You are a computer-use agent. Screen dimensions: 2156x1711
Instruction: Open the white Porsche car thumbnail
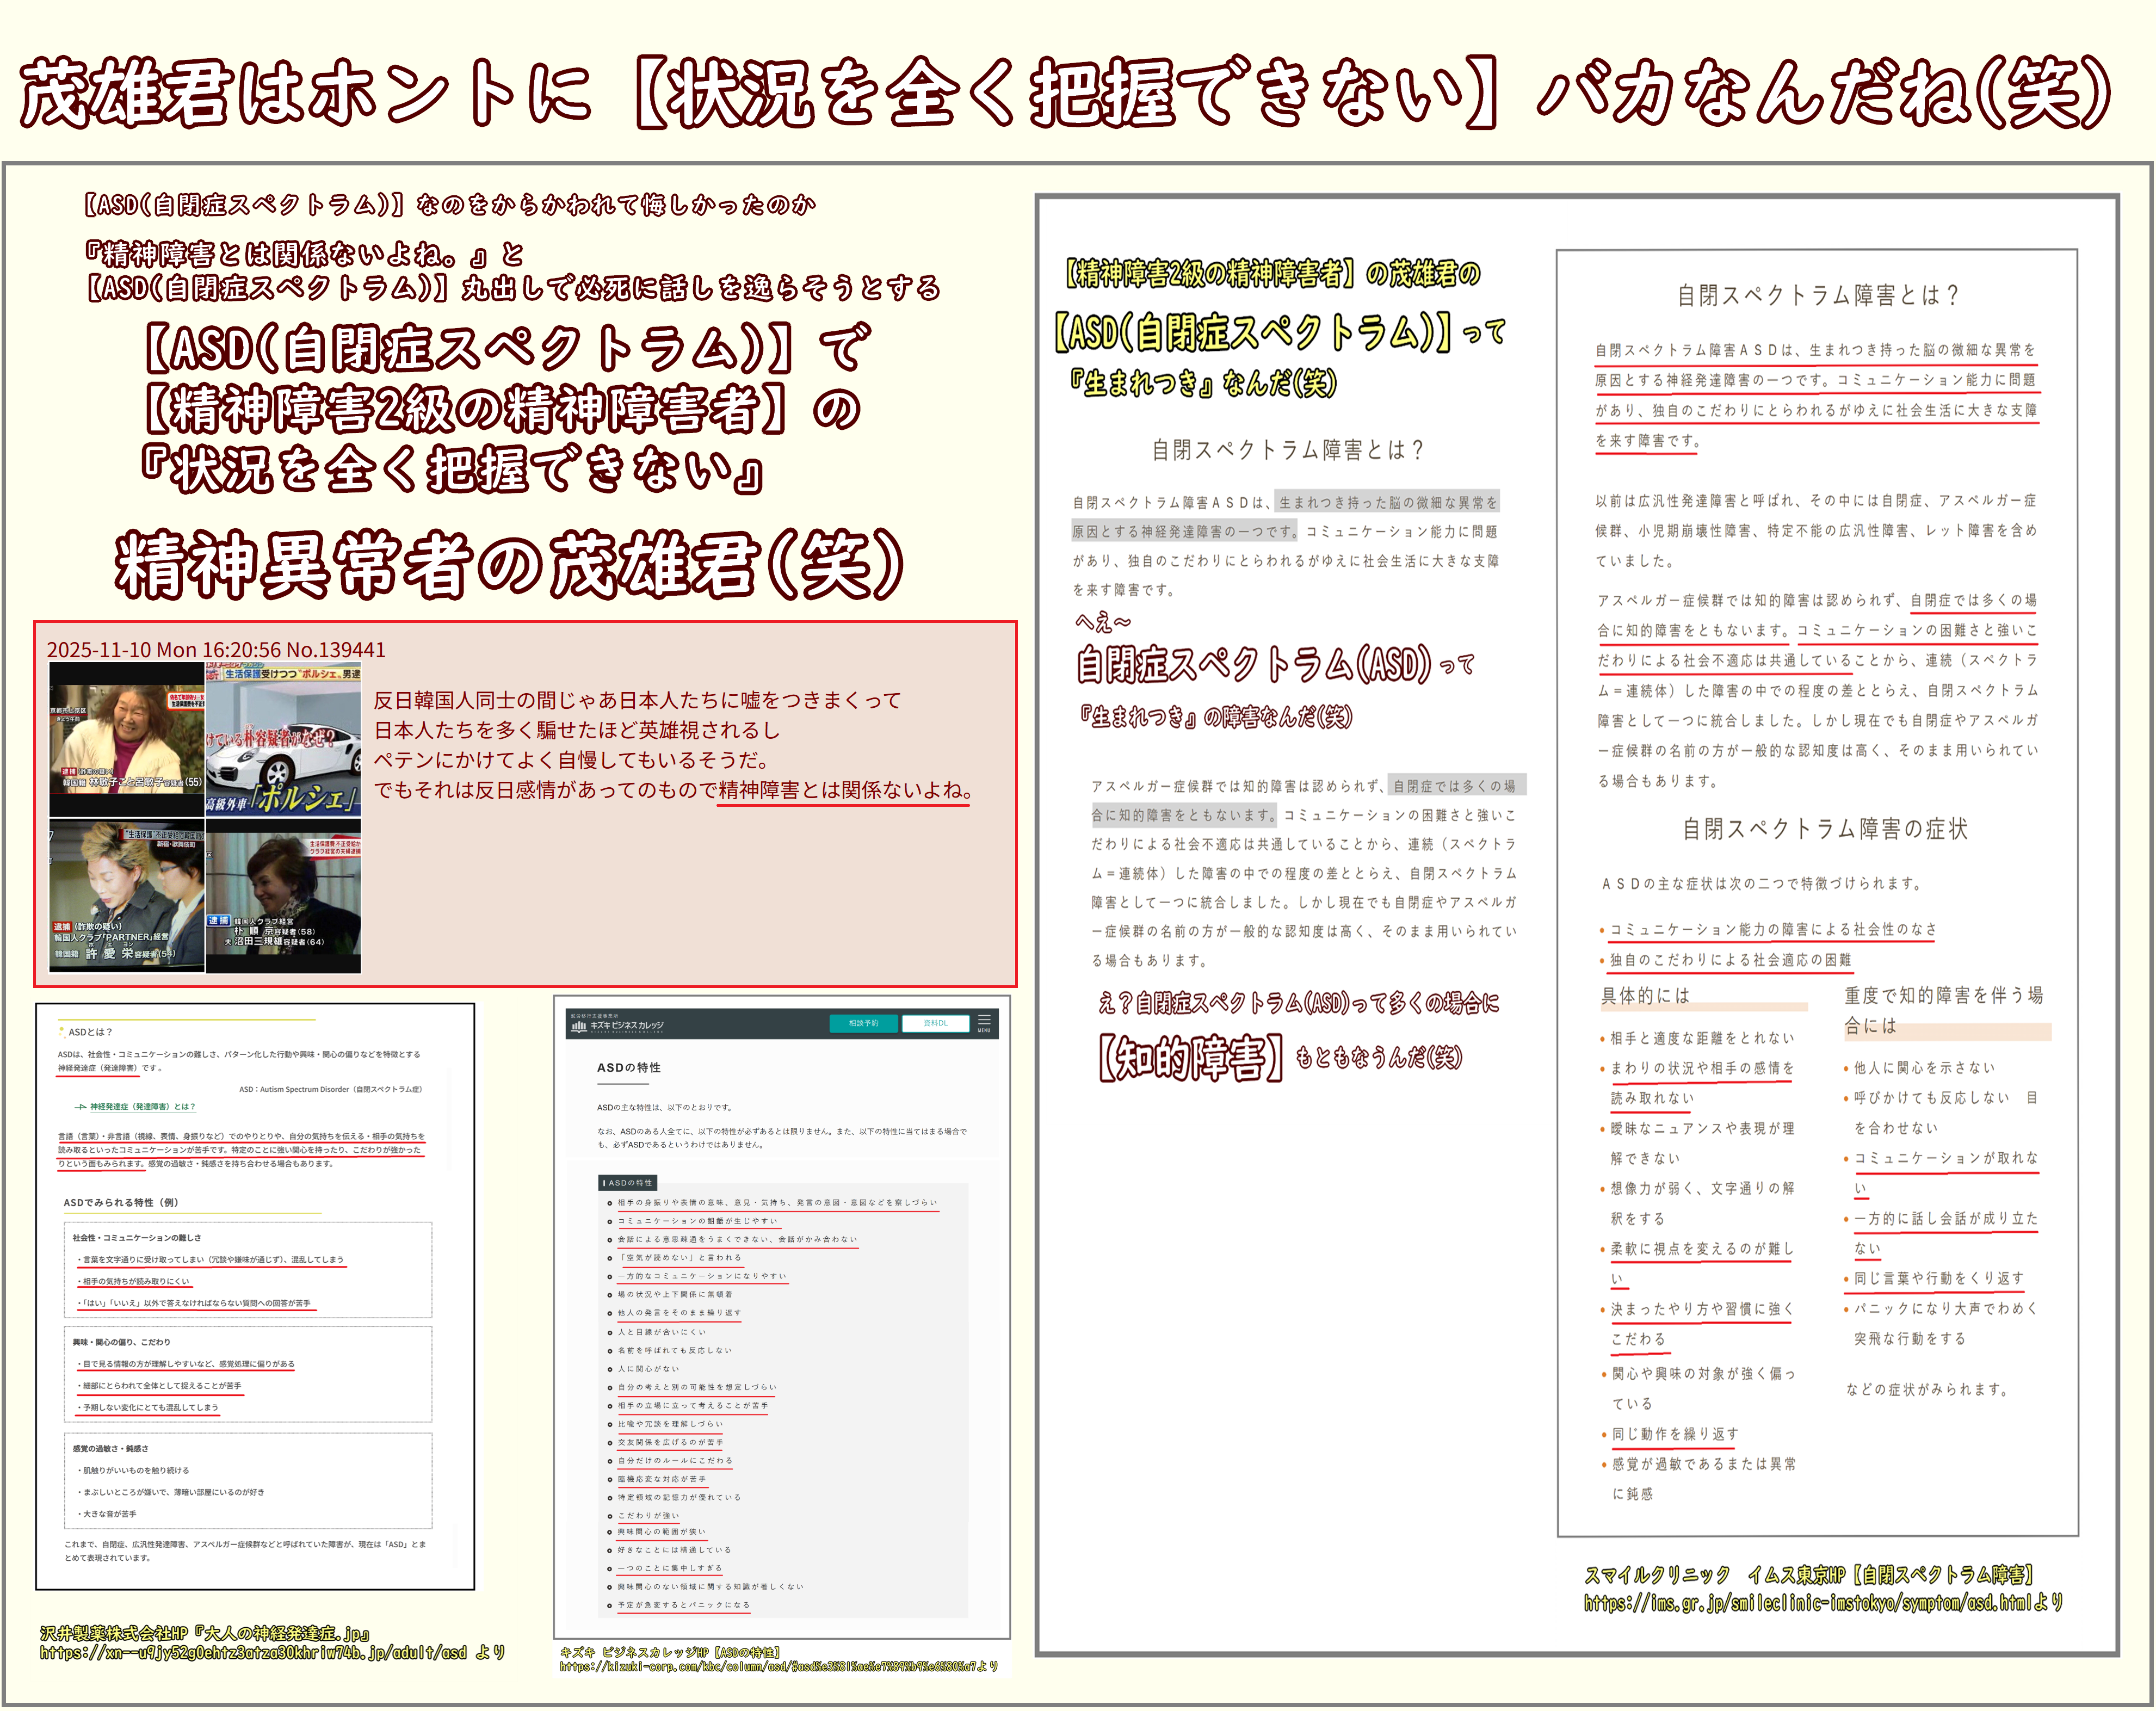pos(284,740)
